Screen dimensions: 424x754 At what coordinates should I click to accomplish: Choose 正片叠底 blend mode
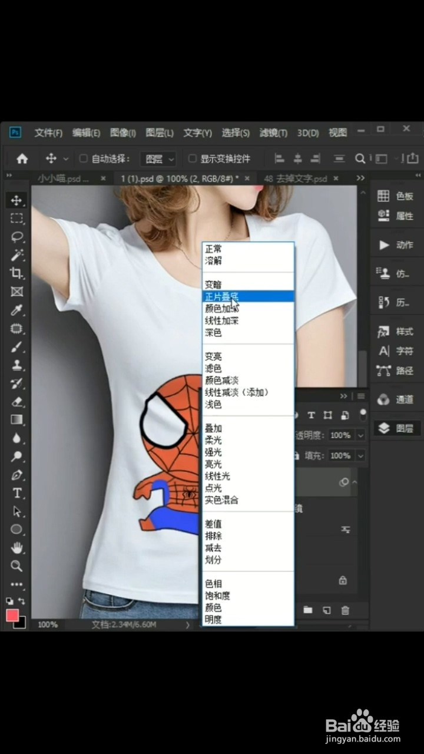click(x=249, y=296)
